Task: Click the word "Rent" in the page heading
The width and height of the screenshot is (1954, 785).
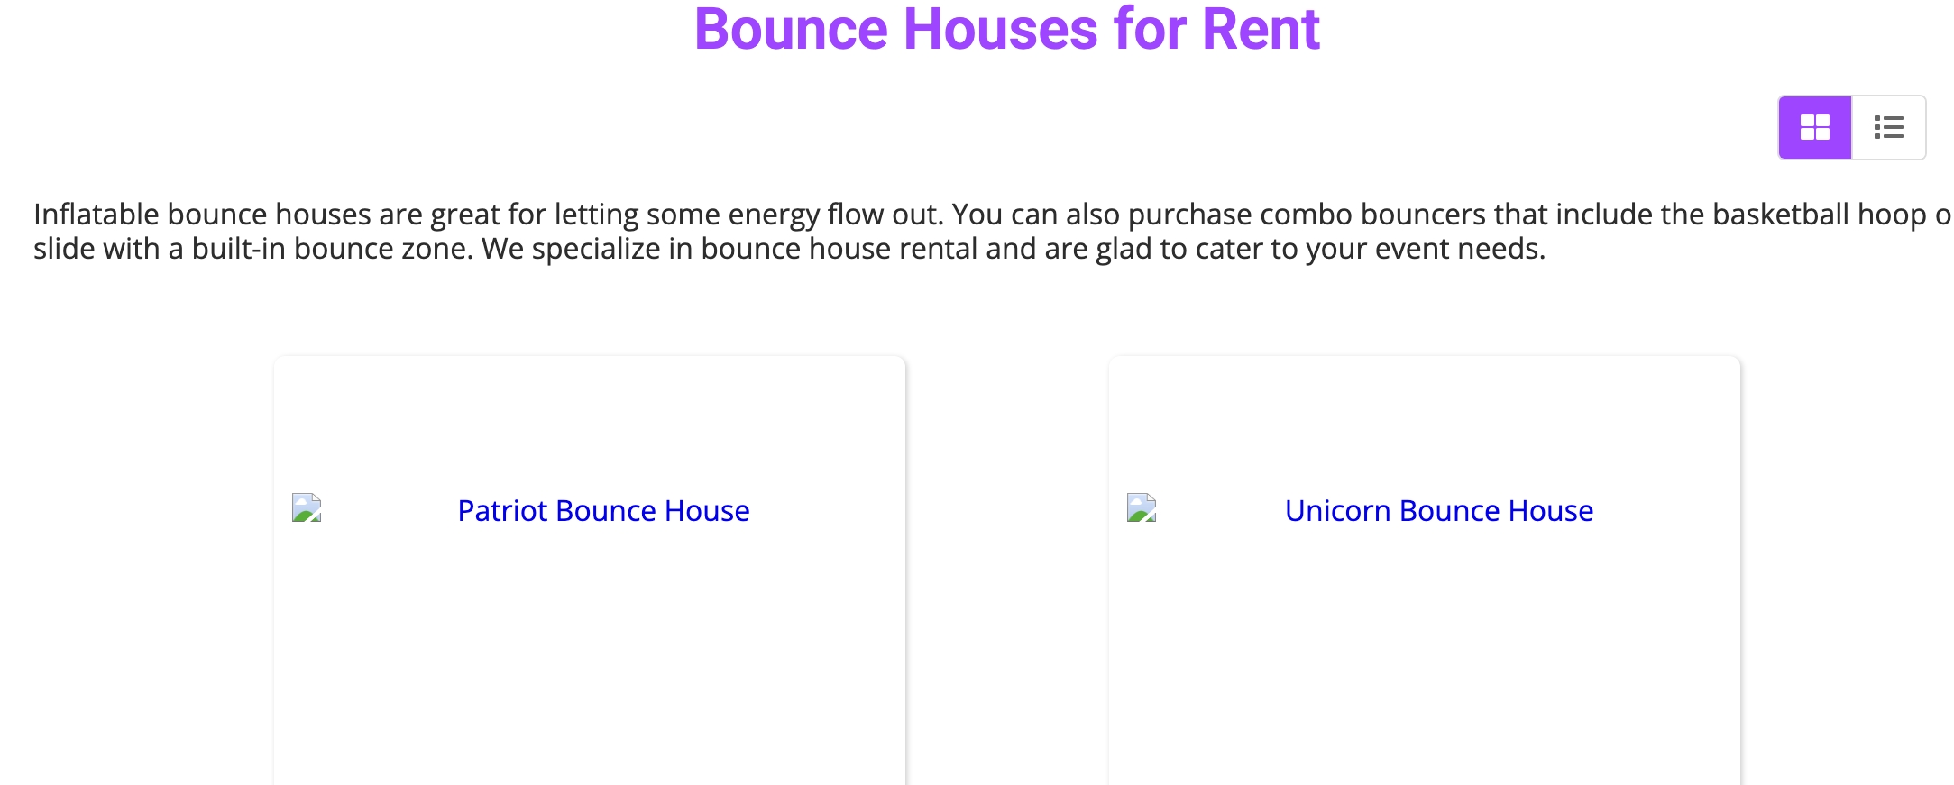Action: pos(1261,29)
